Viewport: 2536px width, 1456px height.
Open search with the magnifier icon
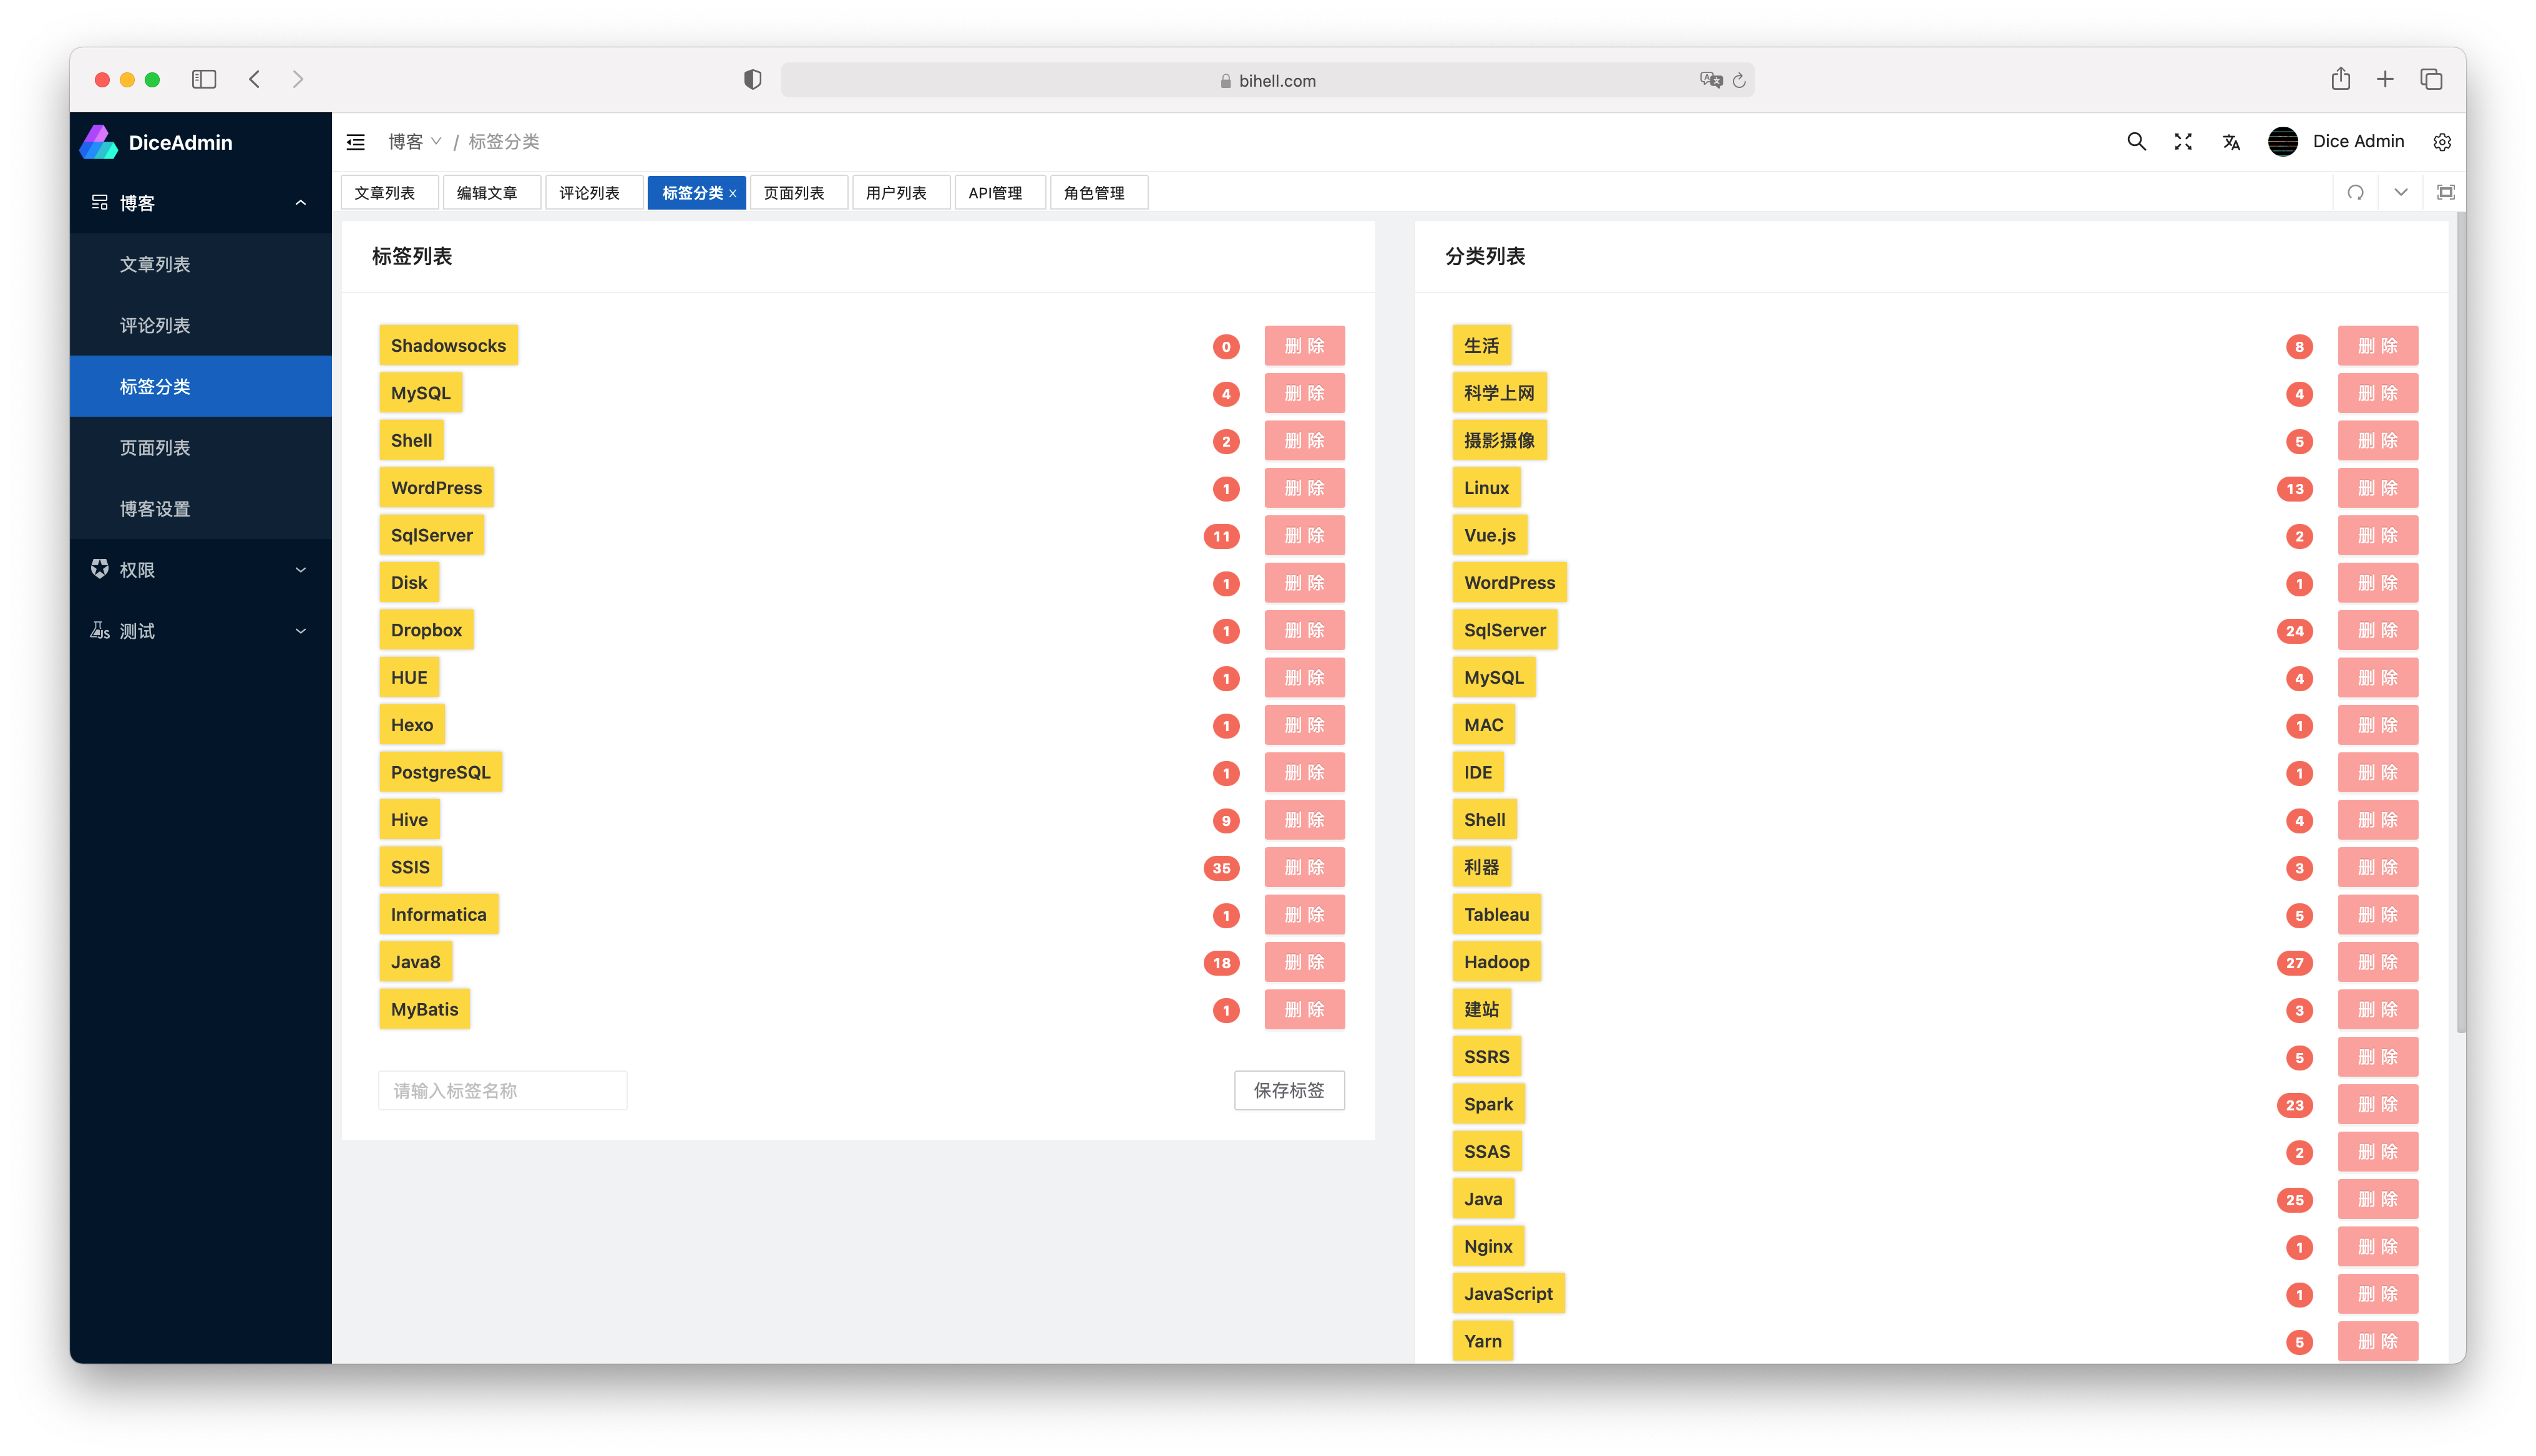point(2136,142)
